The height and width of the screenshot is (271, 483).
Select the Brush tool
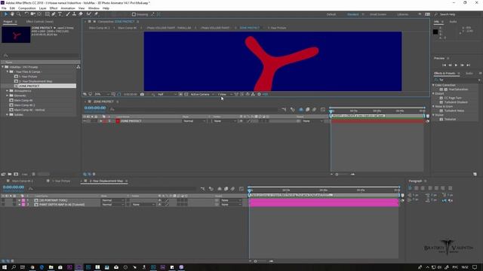click(x=68, y=14)
